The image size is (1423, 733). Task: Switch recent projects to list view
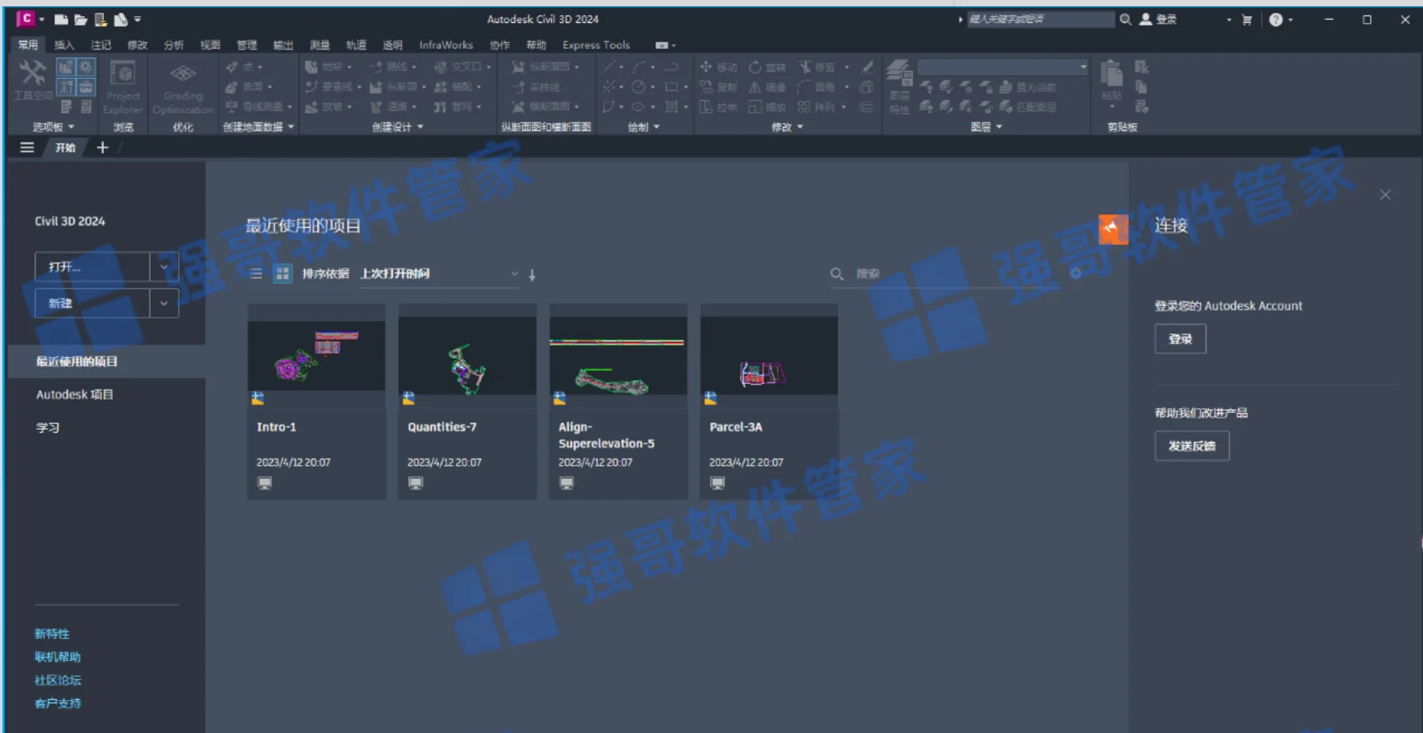point(256,273)
